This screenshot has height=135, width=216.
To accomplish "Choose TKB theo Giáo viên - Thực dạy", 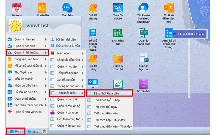I will click(x=110, y=126).
